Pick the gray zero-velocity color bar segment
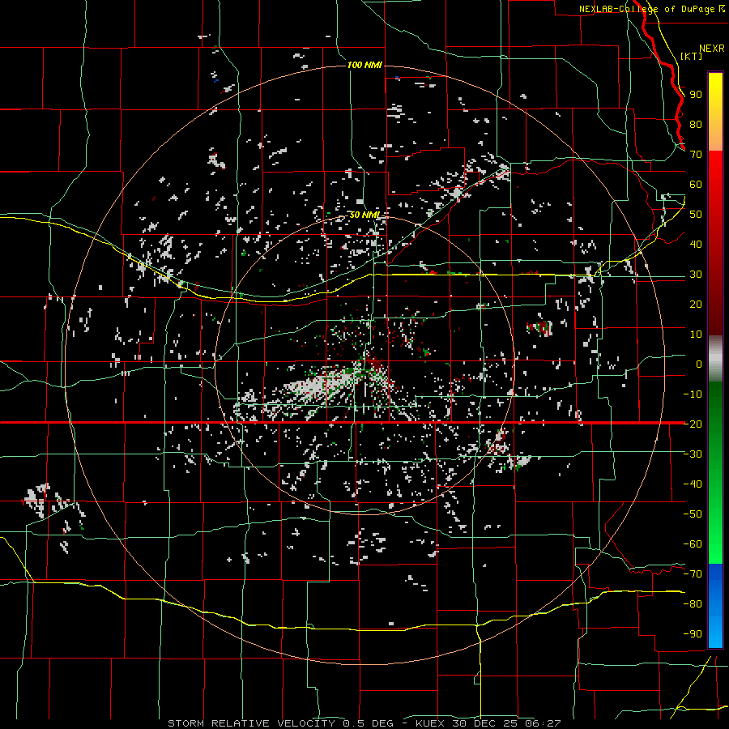Screen dimensions: 729x729 [715, 358]
